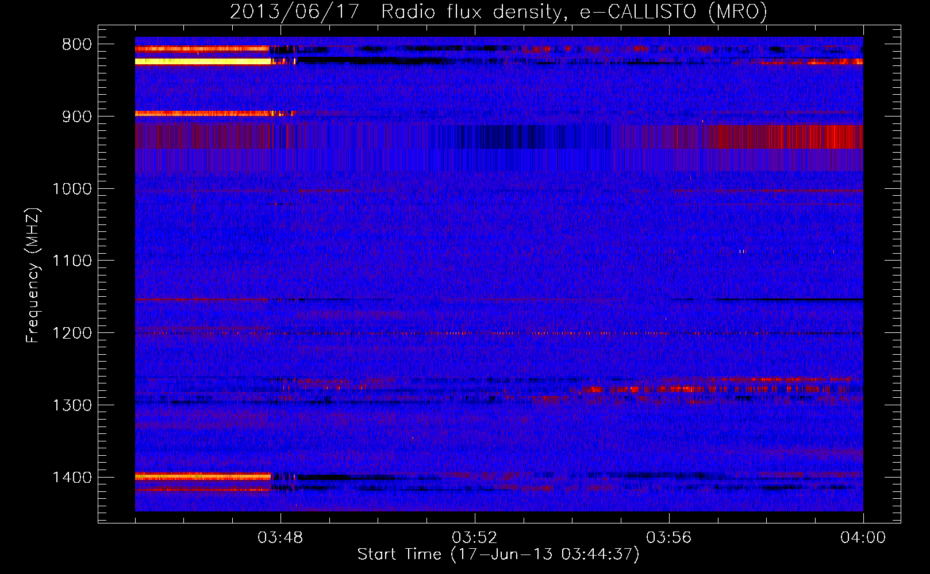930x574 pixels.
Task: Click the 03:52 time axis label
Action: (x=474, y=538)
